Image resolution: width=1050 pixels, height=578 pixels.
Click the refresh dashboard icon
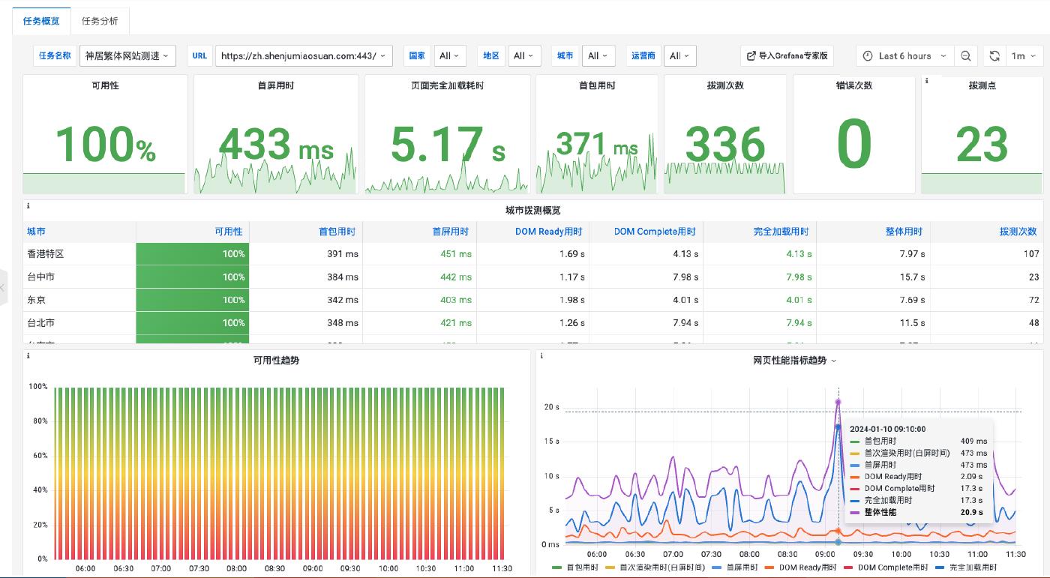coord(994,56)
